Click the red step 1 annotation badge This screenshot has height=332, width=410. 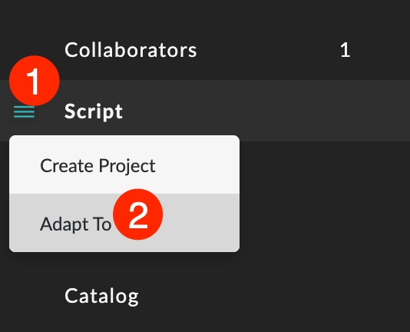(x=35, y=81)
